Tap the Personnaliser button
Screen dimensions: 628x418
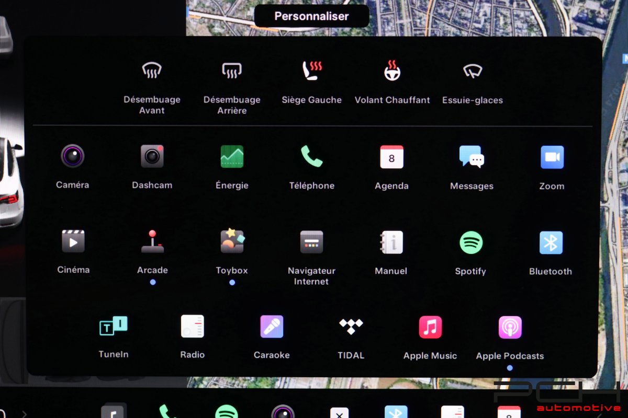(311, 16)
